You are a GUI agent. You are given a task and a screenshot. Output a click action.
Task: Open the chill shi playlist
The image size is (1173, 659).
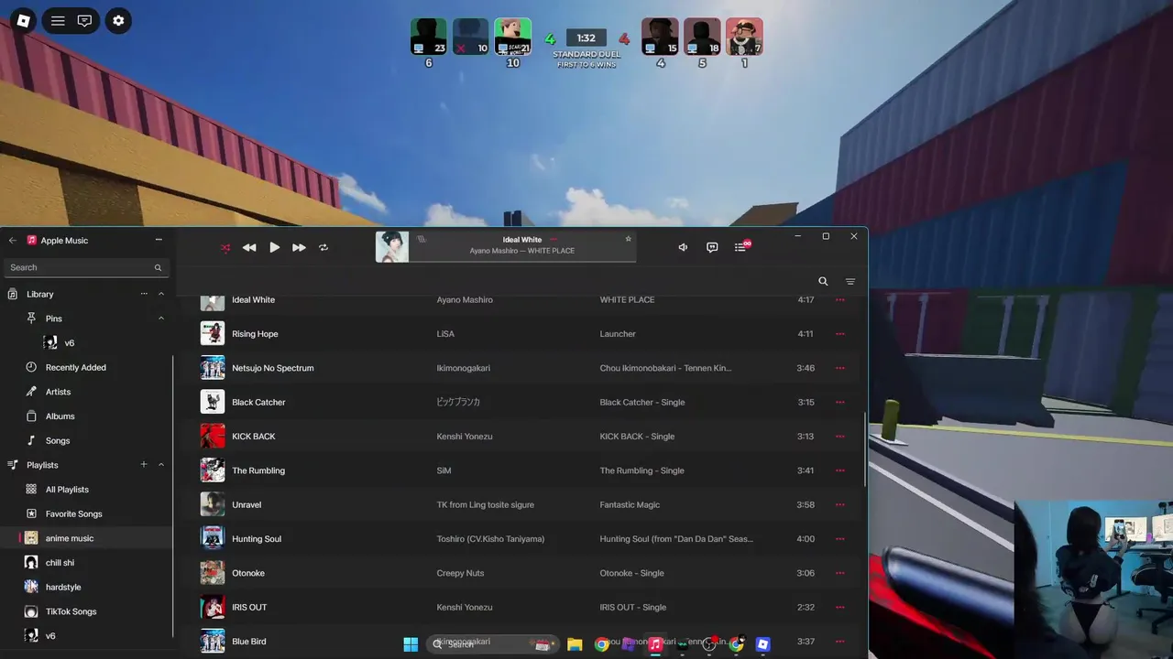coord(60,563)
